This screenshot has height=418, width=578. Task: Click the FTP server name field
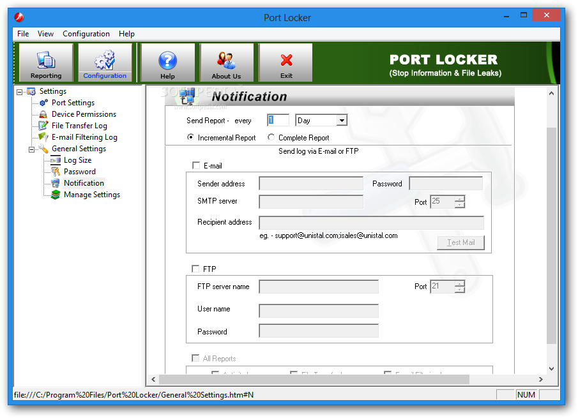319,287
